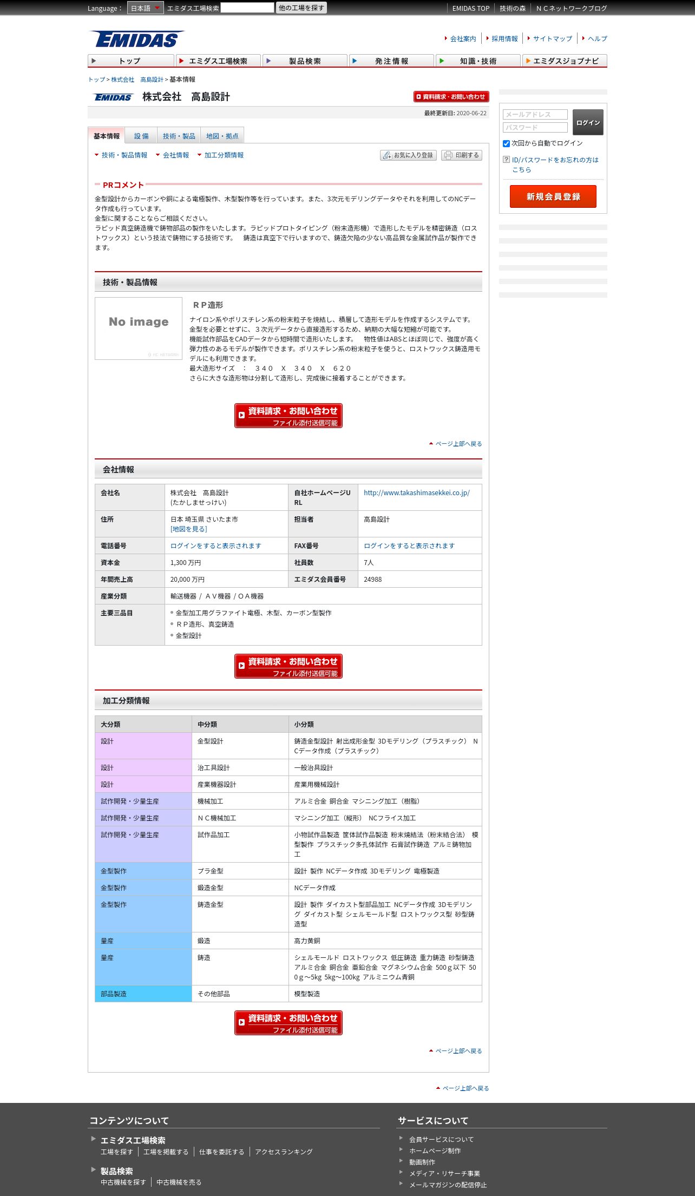This screenshot has width=695, height=1196.
Task: Open サイトマップ link
Action: tap(553, 38)
